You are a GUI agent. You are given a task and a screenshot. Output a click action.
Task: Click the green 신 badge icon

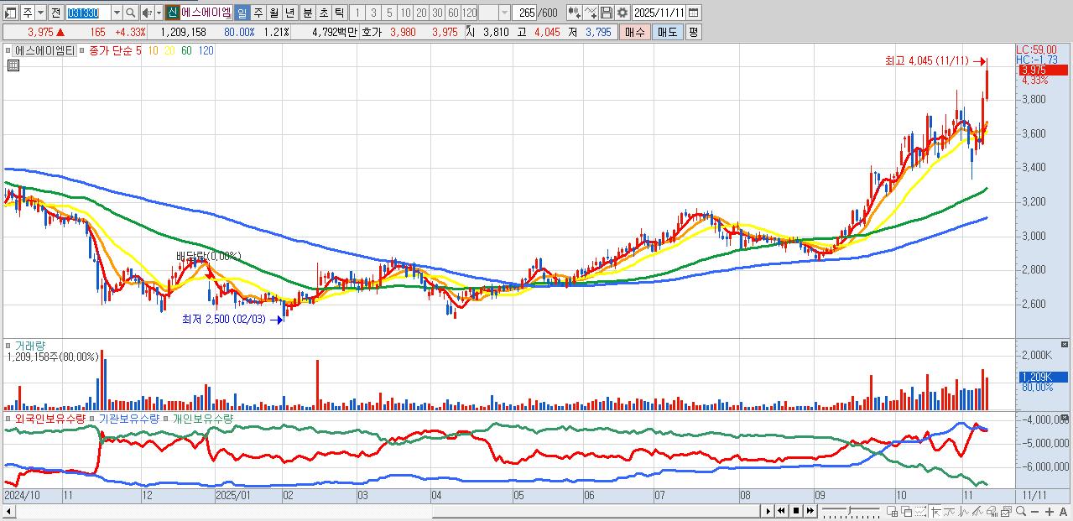pyautogui.click(x=172, y=13)
